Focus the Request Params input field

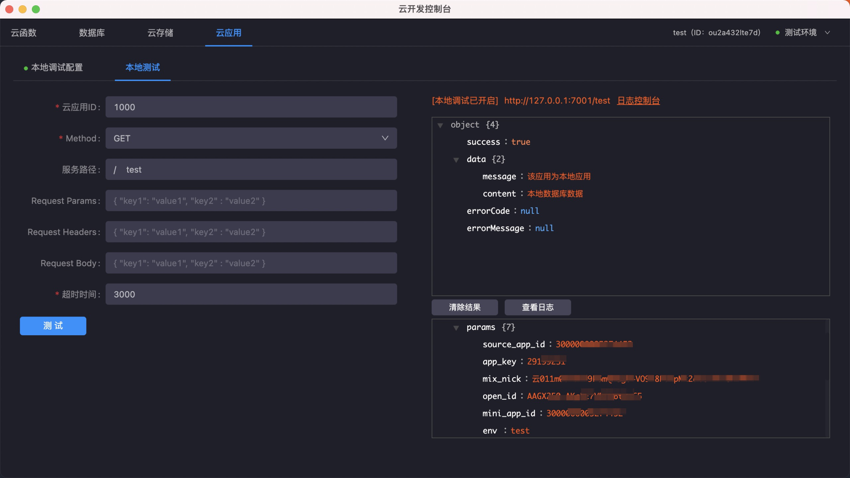coord(251,200)
